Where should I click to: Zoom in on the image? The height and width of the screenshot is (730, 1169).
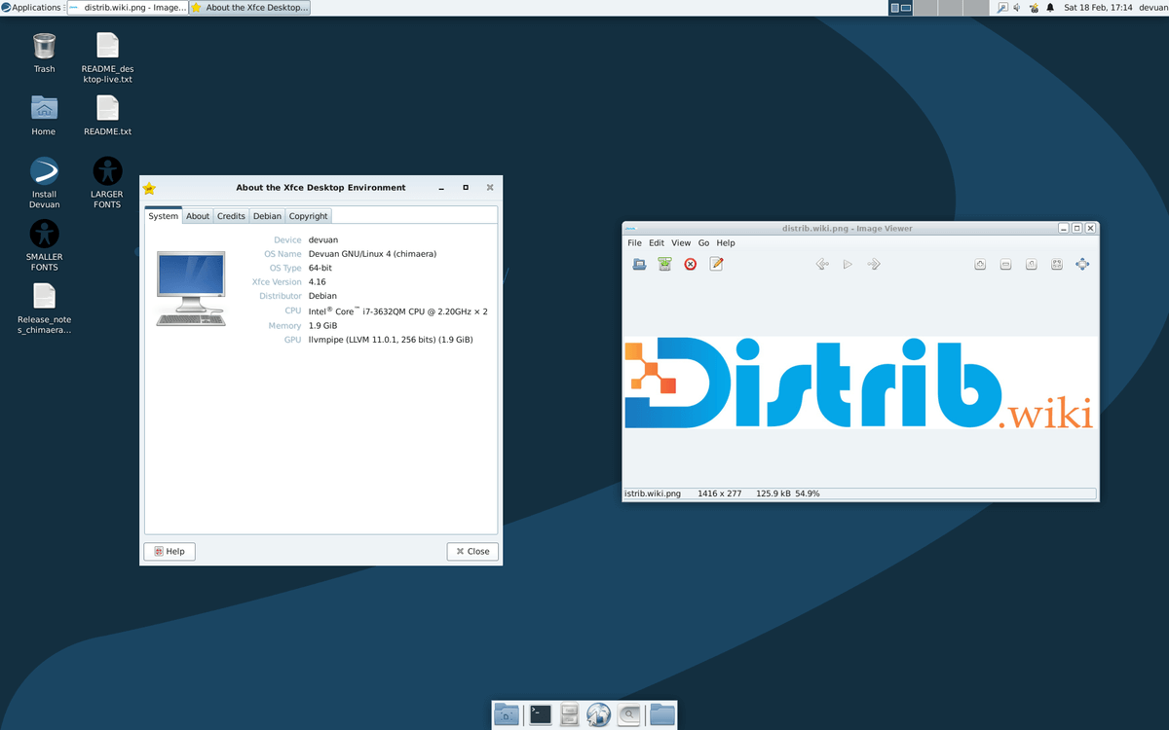coord(980,264)
